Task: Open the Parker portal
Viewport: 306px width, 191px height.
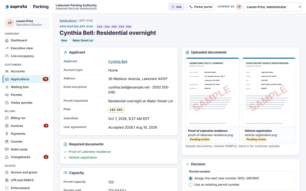Action: (201, 7)
